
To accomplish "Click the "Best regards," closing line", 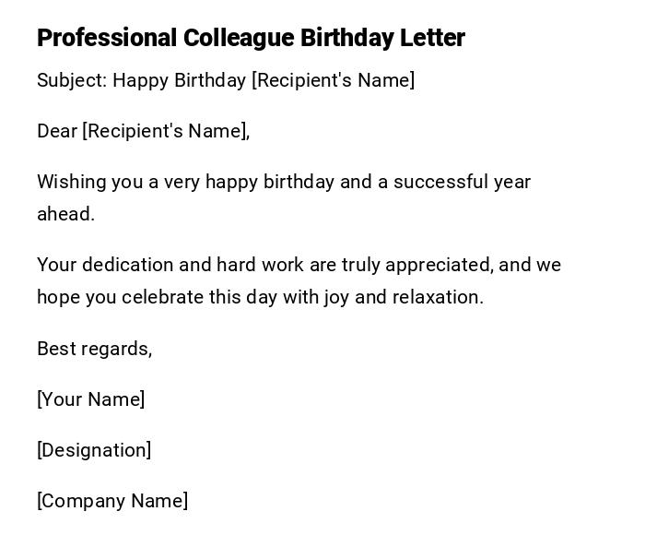I will click(94, 349).
